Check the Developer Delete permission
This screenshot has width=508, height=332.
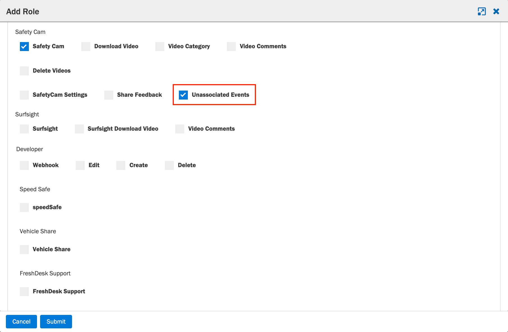coord(169,165)
